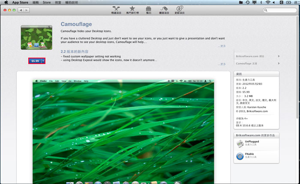Open the 輔助說明 (Help) menu
Image resolution: width=300 pixels, height=184 pixels.
pyautogui.click(x=72, y=3)
